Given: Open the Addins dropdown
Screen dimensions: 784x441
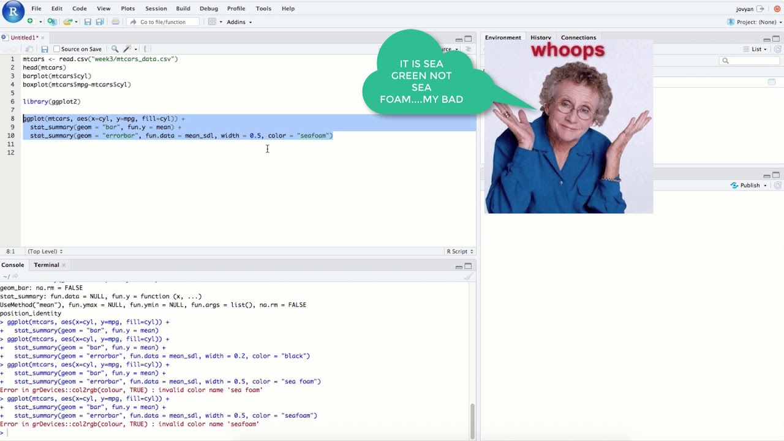Looking at the screenshot, I should pyautogui.click(x=239, y=22).
